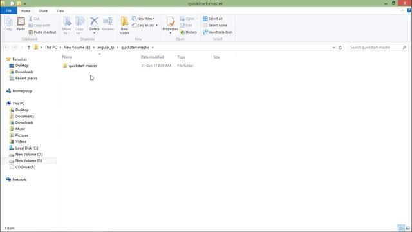Select the Cut scissors icon
The width and height of the screenshot is (412, 232).
(x=31, y=19)
